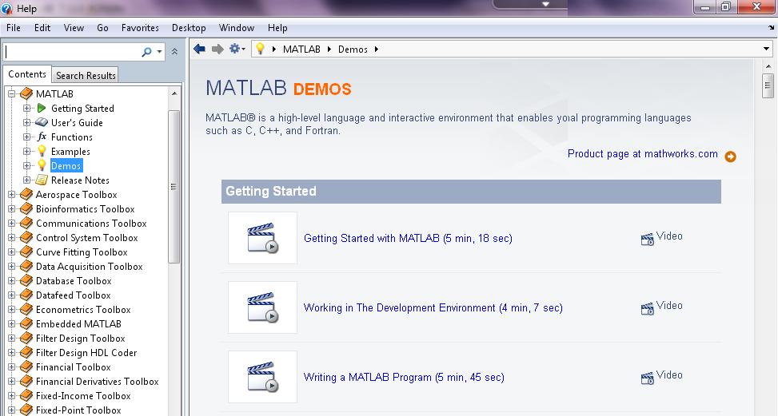The width and height of the screenshot is (778, 416).
Task: Click Video icon for Writing a MATLAB Program
Action: (647, 378)
